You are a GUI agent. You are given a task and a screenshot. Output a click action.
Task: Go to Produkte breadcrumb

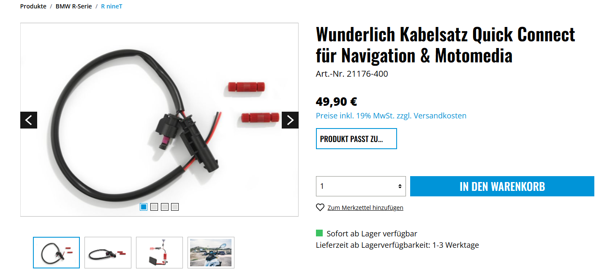click(x=33, y=6)
